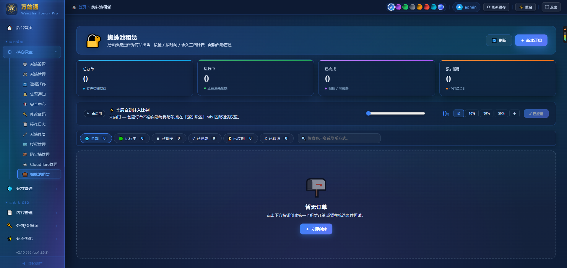This screenshot has width=567, height=268.
Task: Expand the 站群管理 menu group
Action: coord(32,188)
